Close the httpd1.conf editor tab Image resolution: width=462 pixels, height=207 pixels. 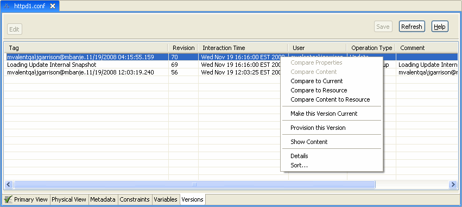click(53, 6)
